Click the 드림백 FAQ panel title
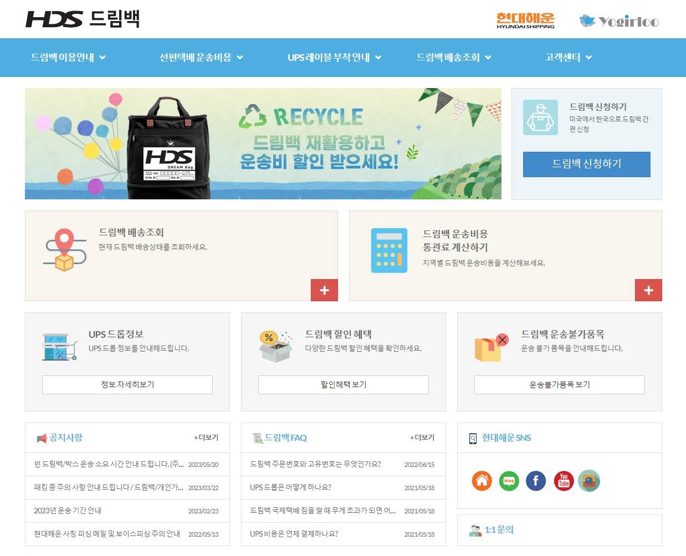Image resolution: width=686 pixels, height=556 pixels. click(286, 437)
